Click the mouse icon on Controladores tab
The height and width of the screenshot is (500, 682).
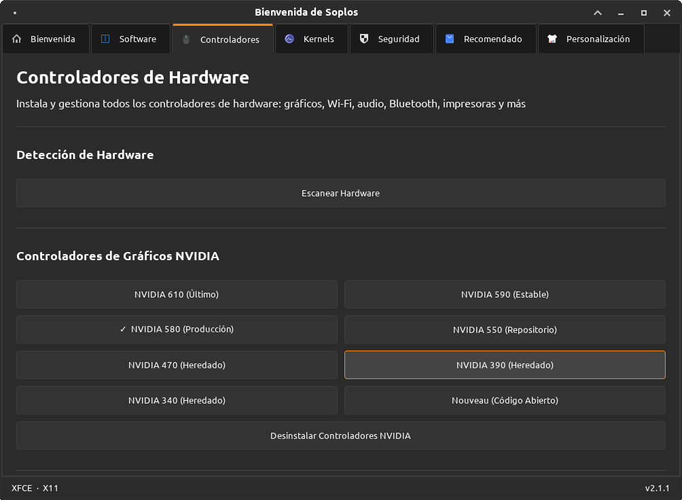tap(186, 39)
